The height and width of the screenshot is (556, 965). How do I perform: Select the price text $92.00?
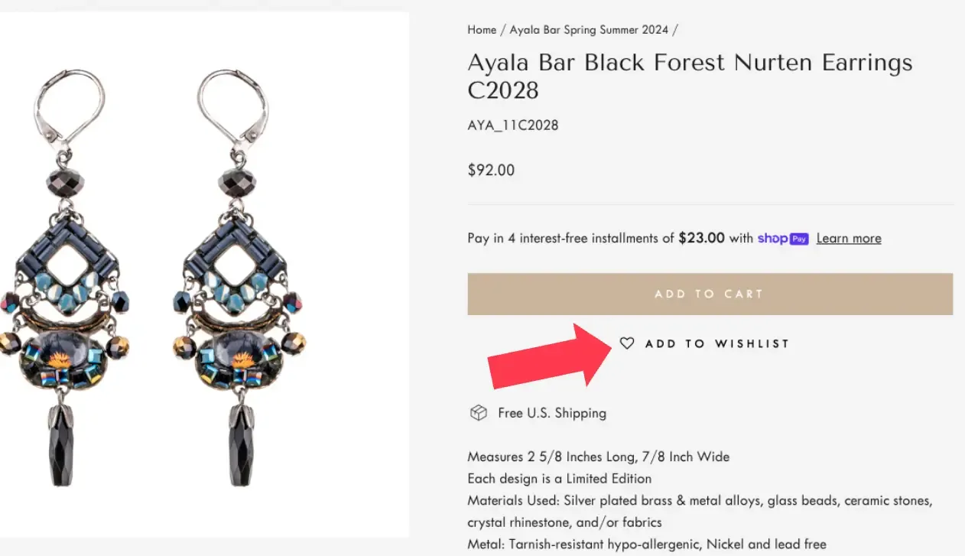[x=491, y=170]
